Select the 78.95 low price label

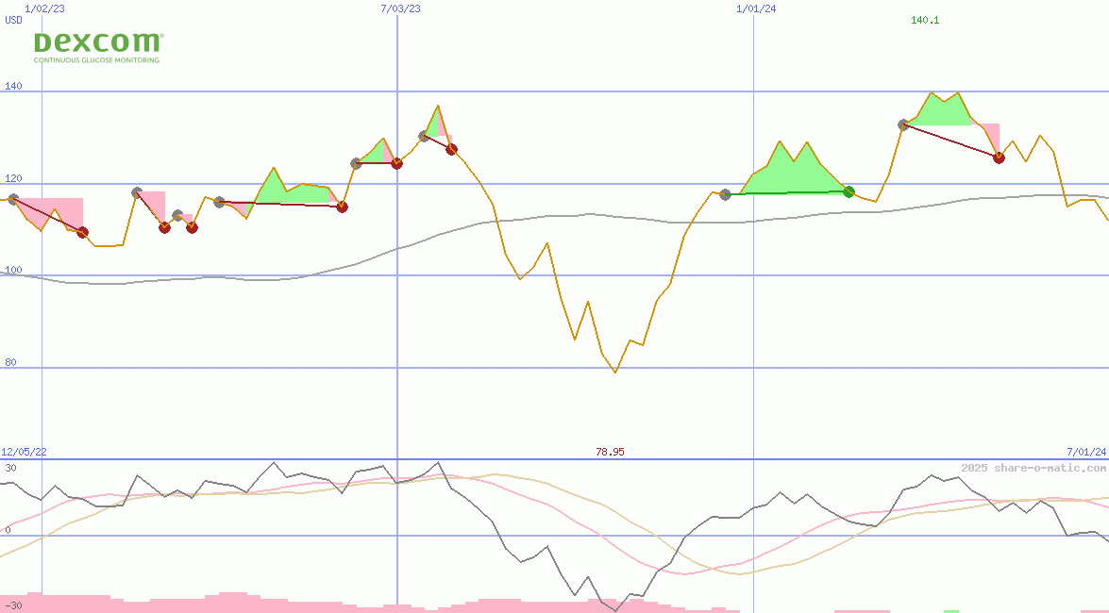pos(610,452)
